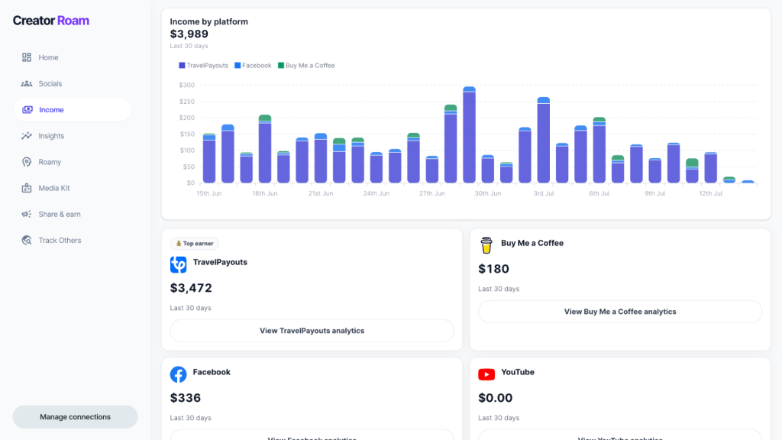
Task: Click View TravelPayouts analytics button
Action: (312, 330)
